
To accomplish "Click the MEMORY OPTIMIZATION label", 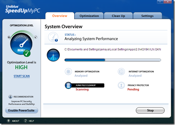I will (x=87, y=71).
